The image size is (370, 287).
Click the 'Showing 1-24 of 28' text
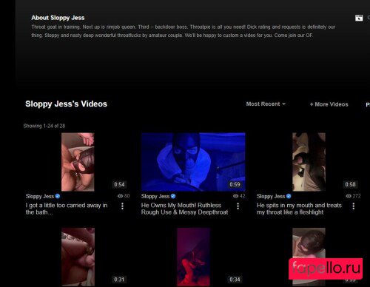pos(44,126)
